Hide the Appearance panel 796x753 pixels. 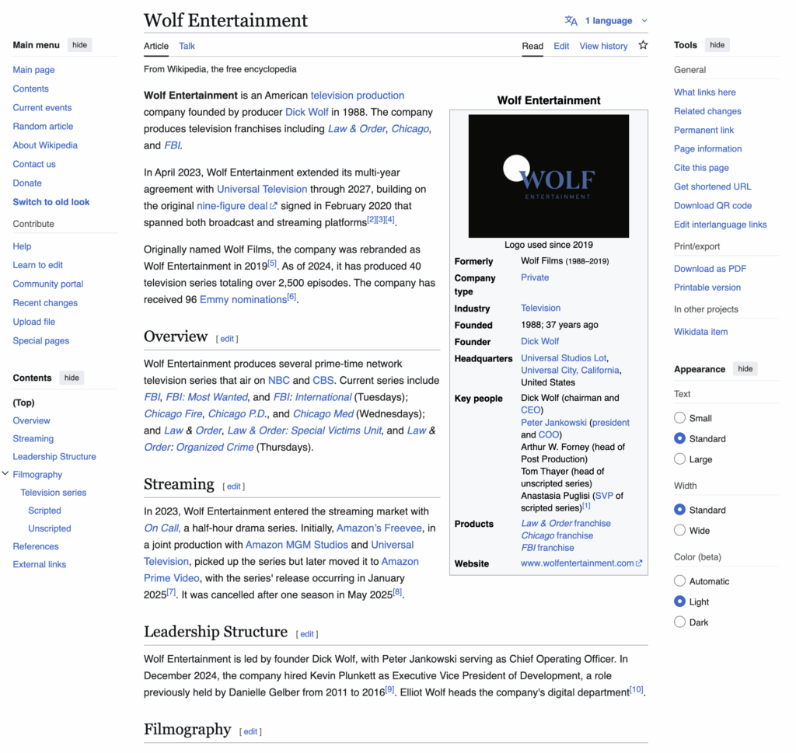pos(745,369)
